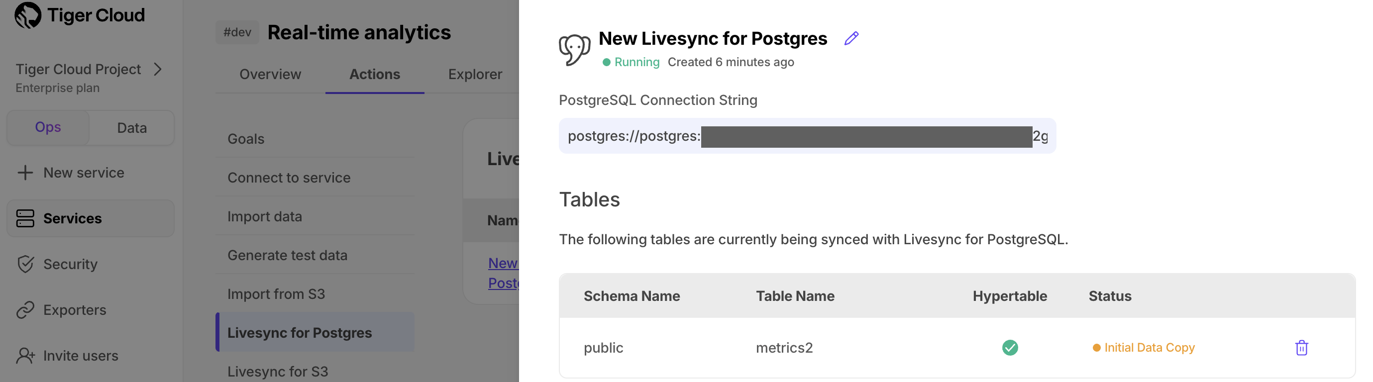Click the Schema Name column header
Viewport: 1373px width, 382px height.
(x=632, y=296)
